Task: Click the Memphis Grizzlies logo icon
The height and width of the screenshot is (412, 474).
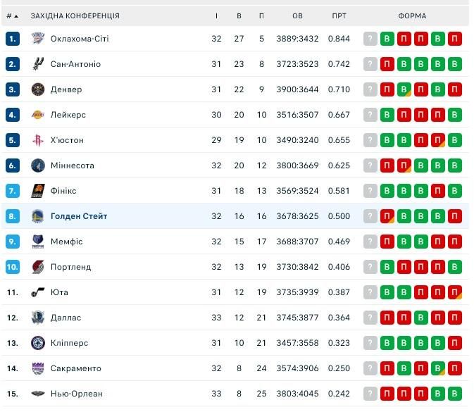Action: point(38,242)
